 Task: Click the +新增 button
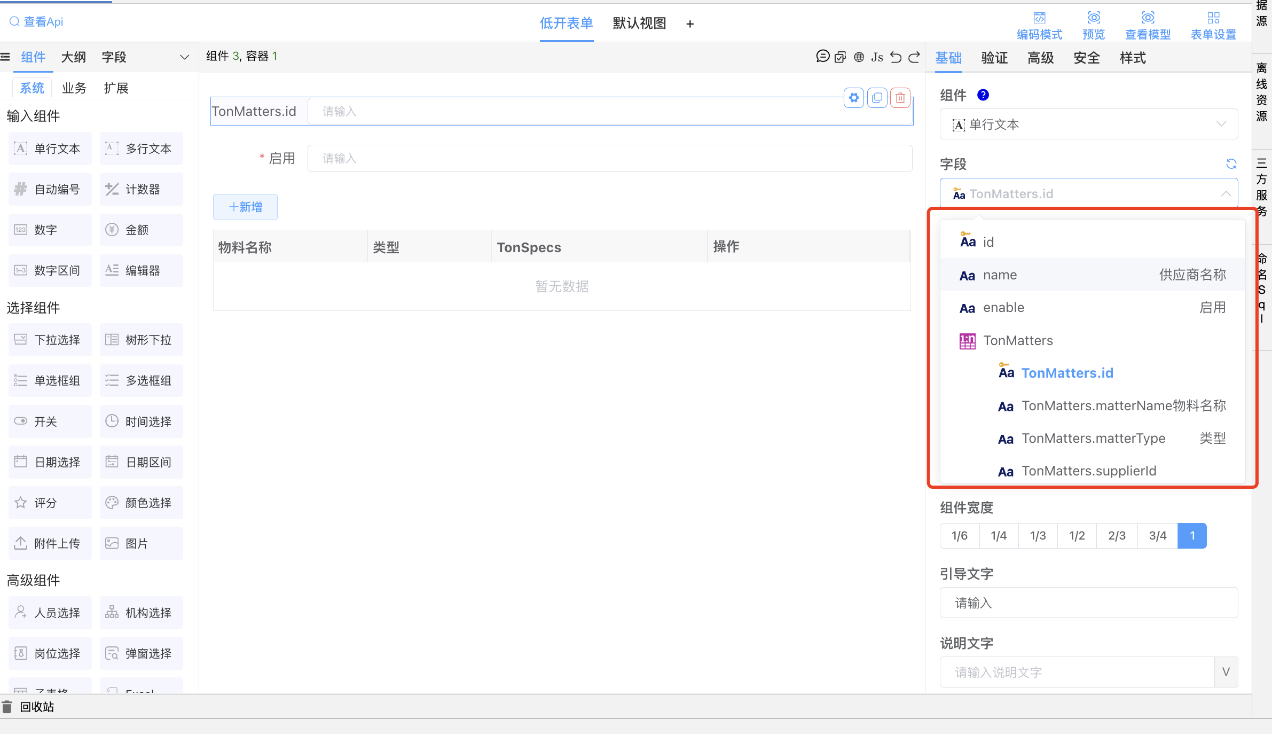(x=245, y=207)
